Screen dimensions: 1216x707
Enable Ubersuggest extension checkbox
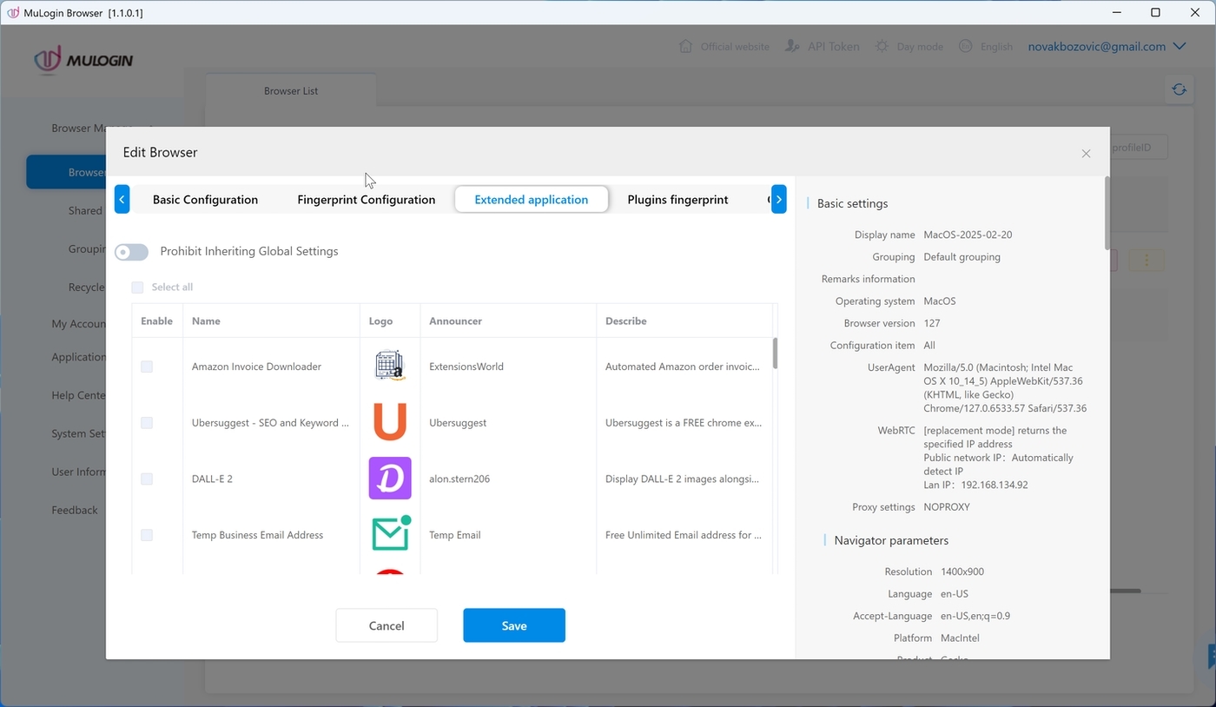[147, 423]
